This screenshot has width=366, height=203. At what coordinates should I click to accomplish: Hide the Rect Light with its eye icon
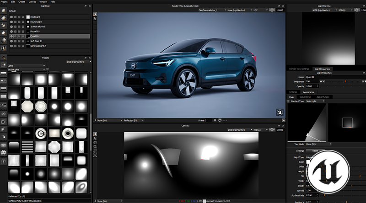(x=11, y=17)
